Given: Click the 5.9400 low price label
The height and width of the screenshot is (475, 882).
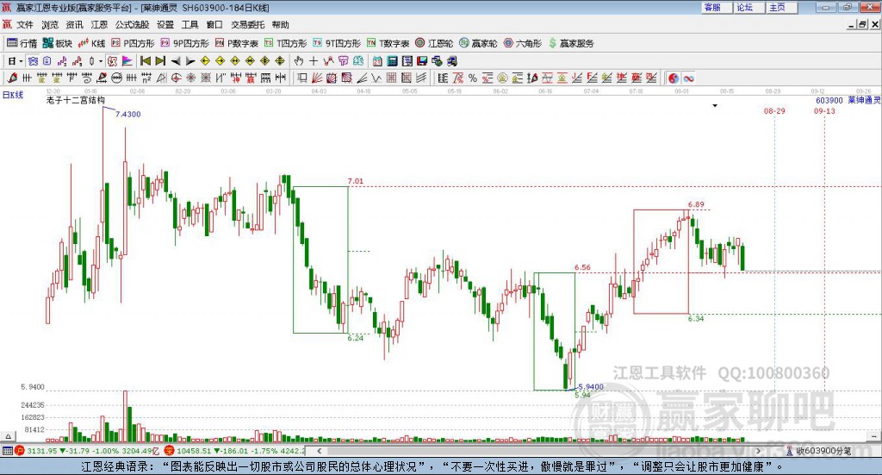Looking at the screenshot, I should click(591, 387).
